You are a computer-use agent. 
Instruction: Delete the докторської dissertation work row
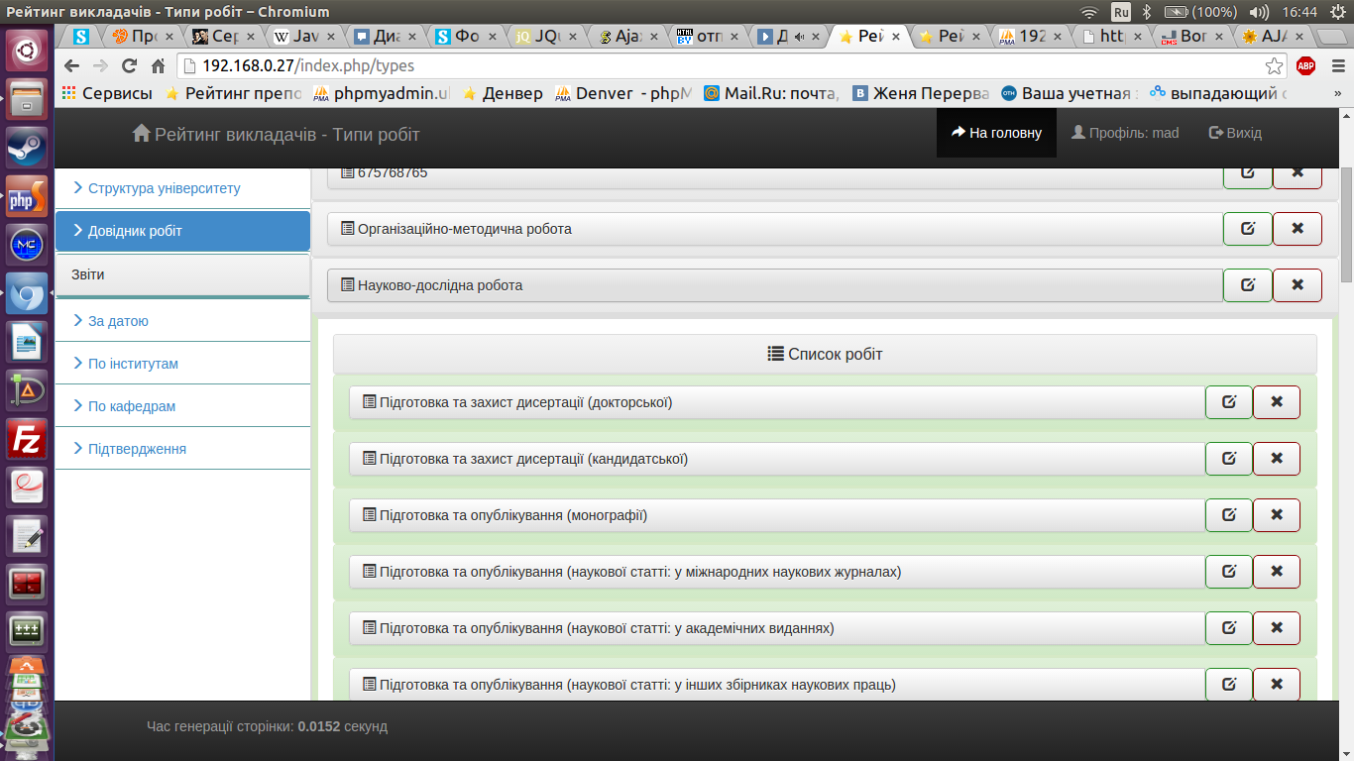(1277, 402)
